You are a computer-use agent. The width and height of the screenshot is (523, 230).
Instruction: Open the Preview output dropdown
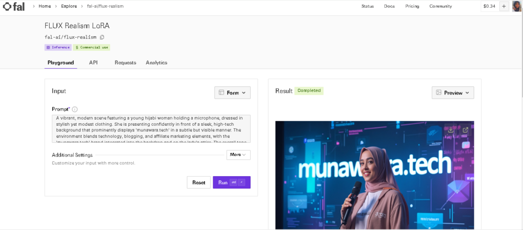[x=453, y=93]
